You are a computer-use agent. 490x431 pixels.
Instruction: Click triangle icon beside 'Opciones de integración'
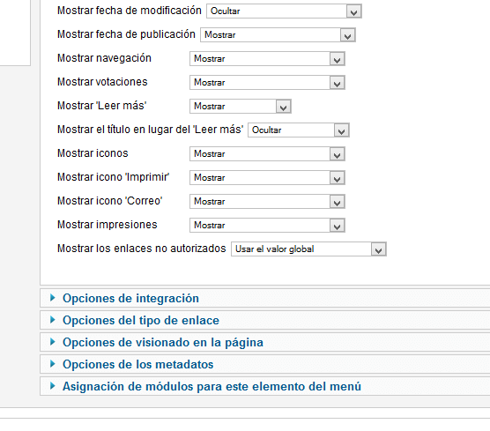pos(53,298)
